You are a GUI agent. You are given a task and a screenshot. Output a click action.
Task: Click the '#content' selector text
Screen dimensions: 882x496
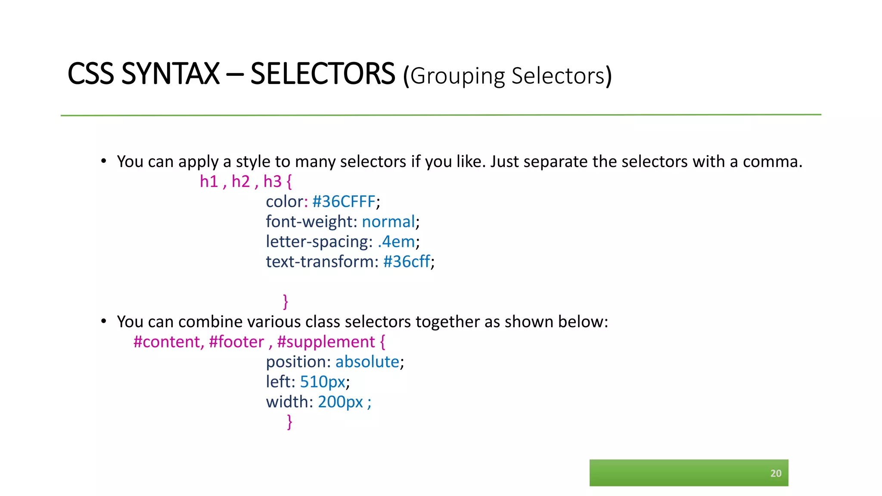[x=167, y=341]
